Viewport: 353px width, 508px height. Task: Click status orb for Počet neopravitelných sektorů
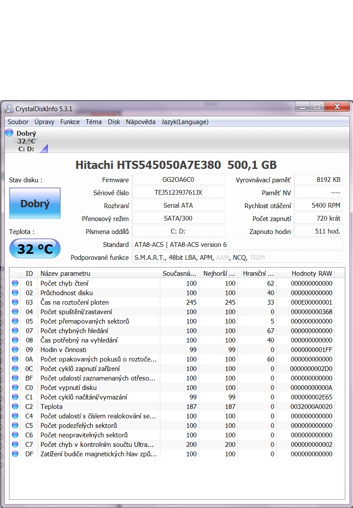coord(15,435)
